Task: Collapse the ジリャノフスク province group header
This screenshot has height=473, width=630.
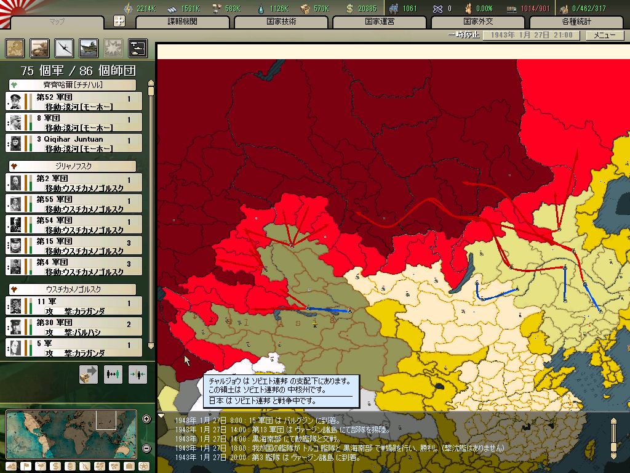Action: [x=73, y=166]
